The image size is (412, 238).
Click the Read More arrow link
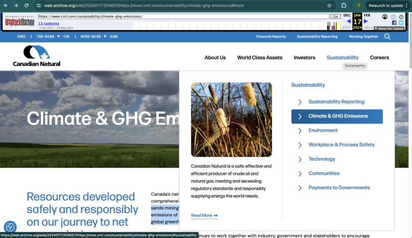tap(204, 216)
